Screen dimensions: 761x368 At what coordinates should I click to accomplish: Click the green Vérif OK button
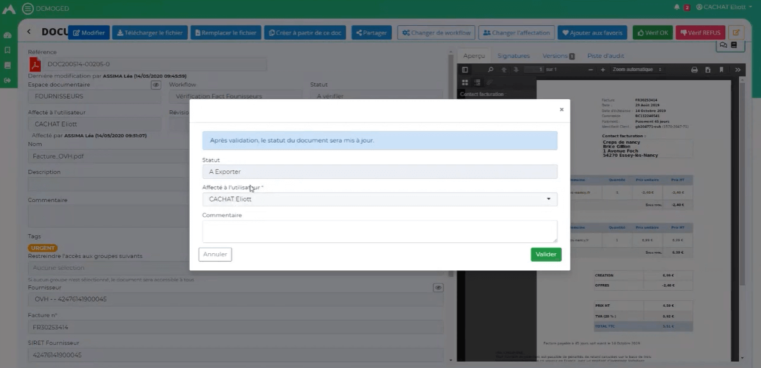coord(653,33)
